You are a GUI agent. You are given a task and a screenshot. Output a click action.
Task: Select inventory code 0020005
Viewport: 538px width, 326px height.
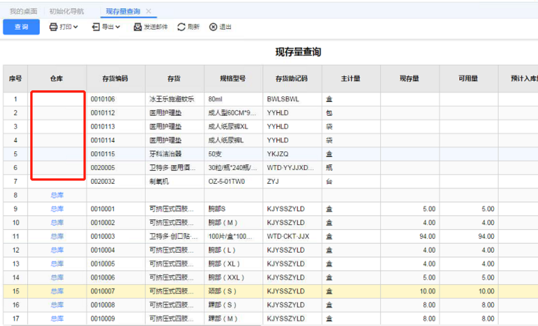(103, 168)
